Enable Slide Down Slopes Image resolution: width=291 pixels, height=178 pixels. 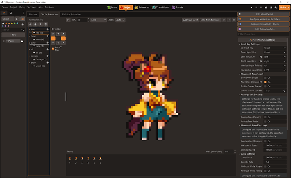(265, 78)
